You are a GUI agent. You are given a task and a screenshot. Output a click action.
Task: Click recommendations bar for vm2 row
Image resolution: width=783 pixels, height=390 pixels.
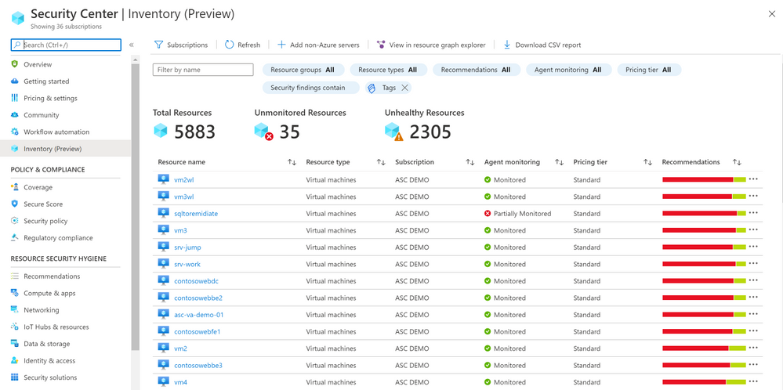(704, 348)
